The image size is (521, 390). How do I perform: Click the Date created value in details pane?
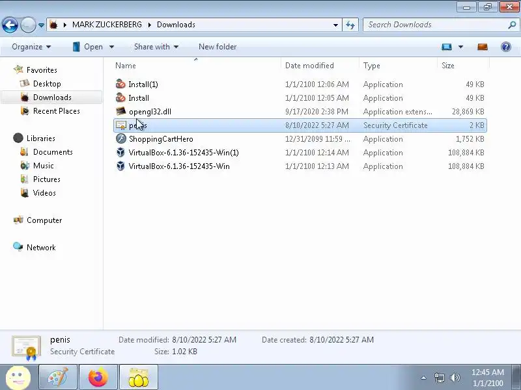341,339
